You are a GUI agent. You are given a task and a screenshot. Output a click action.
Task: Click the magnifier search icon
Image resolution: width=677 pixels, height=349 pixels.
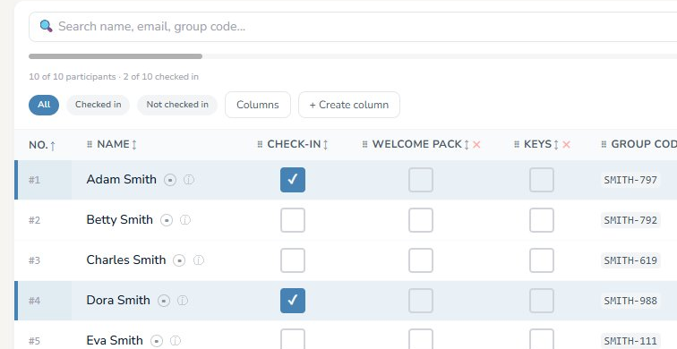(x=47, y=26)
